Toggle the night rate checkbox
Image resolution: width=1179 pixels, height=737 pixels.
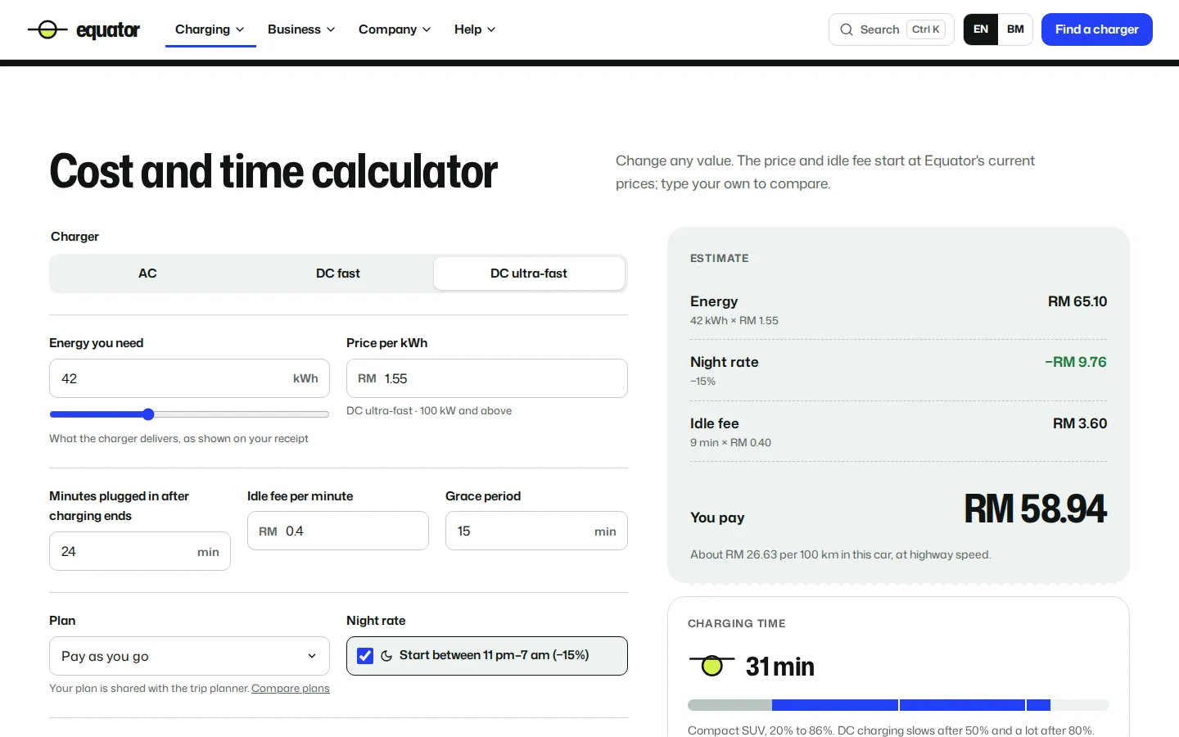pos(365,656)
